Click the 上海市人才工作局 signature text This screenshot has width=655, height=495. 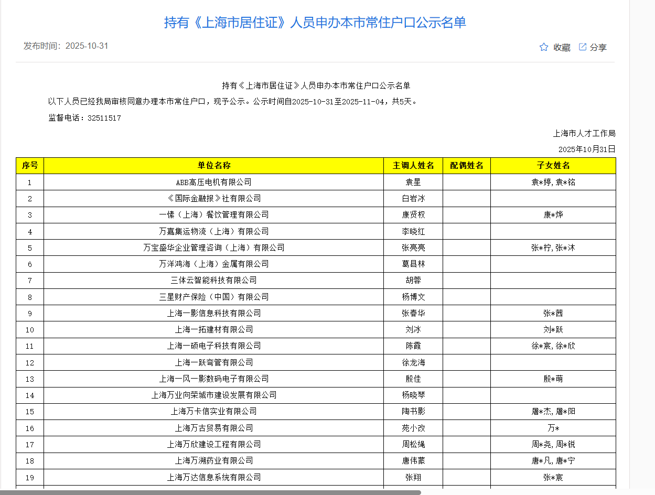584,134
